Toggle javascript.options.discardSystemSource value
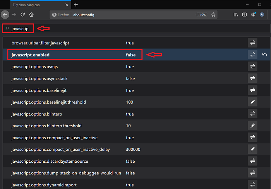This screenshot has width=271, height=189. [x=252, y=161]
